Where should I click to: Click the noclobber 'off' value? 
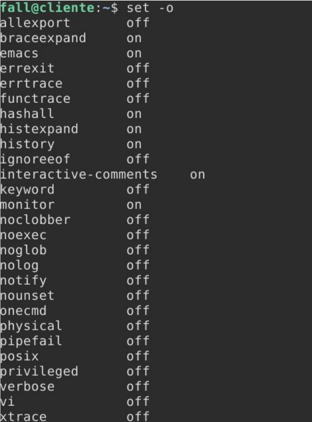pos(138,220)
